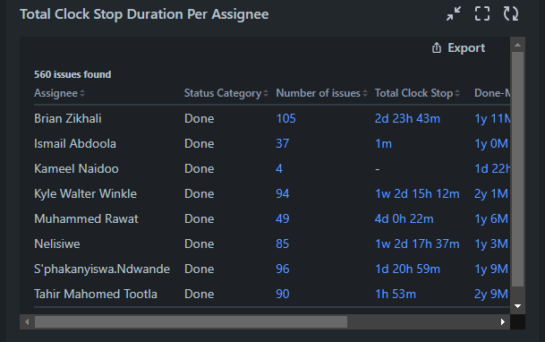The width and height of the screenshot is (545, 342).
Task: Select the Nelisiwe assignee cell
Action: coord(57,244)
